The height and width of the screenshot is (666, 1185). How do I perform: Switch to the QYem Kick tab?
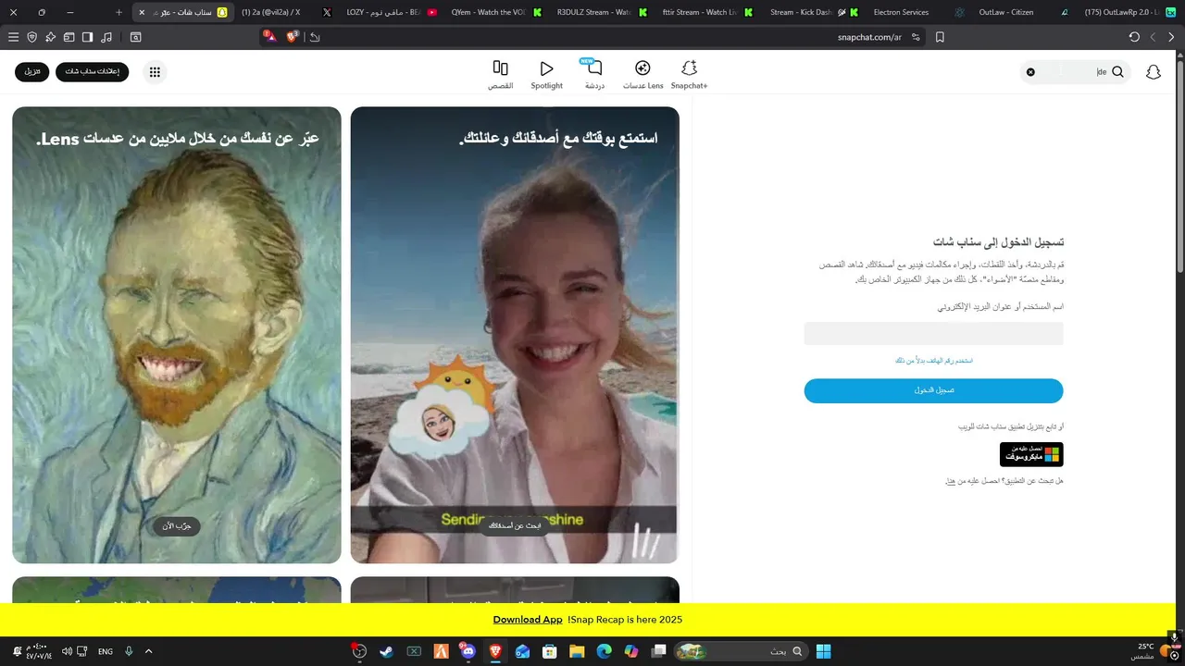pos(497,12)
